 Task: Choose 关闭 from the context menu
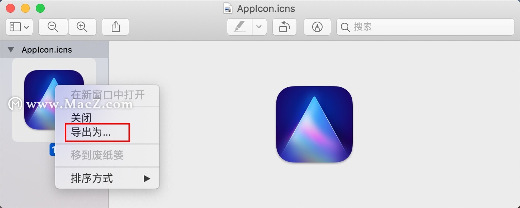107,118
